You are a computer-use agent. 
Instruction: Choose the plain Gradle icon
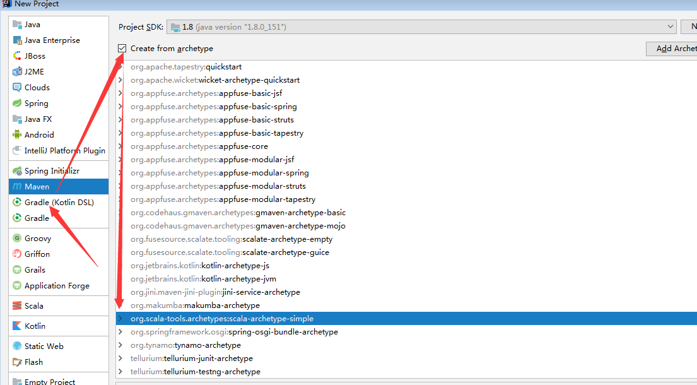pyautogui.click(x=17, y=218)
